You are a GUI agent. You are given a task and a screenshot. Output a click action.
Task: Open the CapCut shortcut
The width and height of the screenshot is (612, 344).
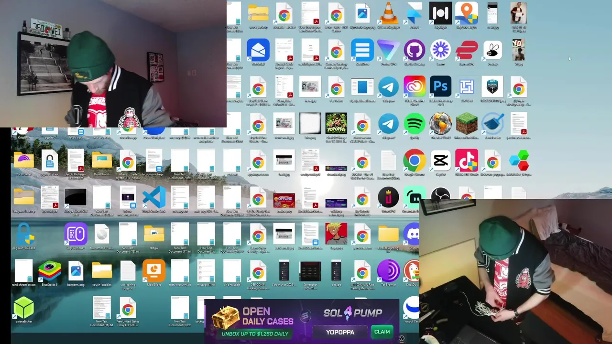click(x=440, y=161)
